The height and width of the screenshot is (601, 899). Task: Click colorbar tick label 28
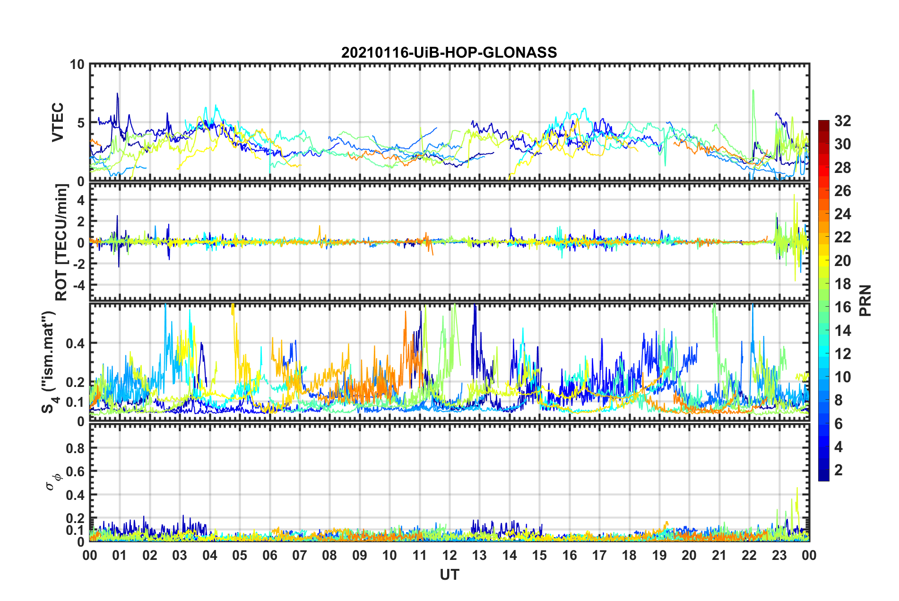(x=842, y=168)
